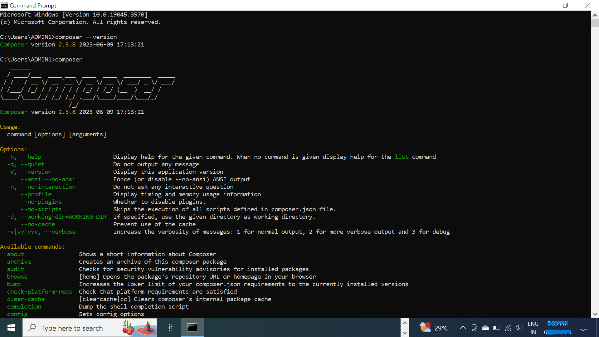Click the vertical scrollbar thumb
599x337 pixels.
click(x=595, y=23)
